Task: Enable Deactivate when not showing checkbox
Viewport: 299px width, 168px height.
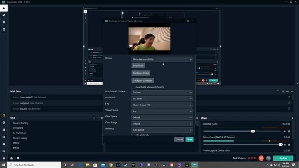Action: [x=133, y=87]
